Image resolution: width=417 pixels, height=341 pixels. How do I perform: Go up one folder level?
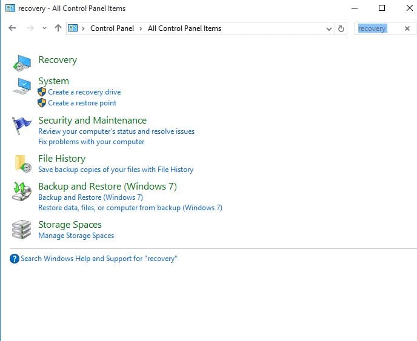[58, 28]
